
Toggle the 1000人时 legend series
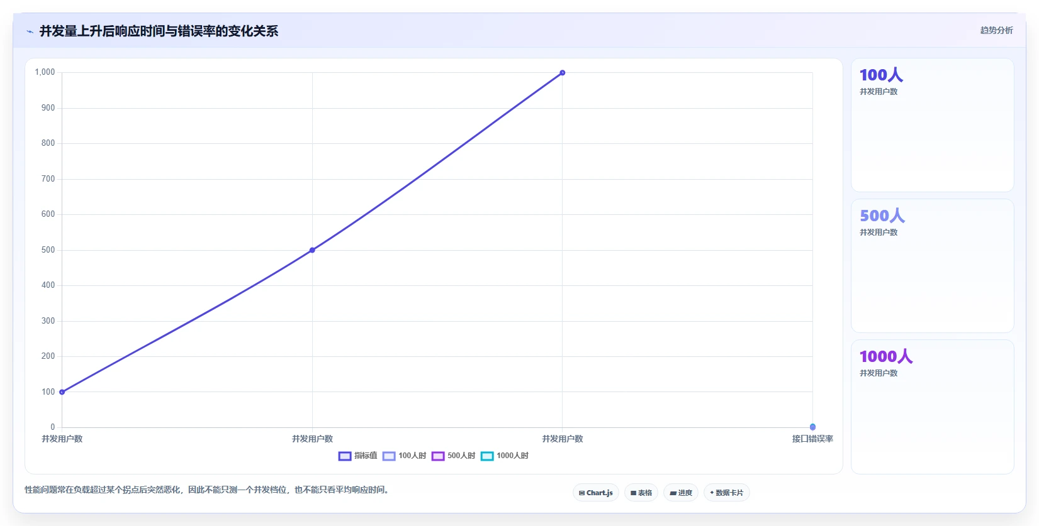[505, 456]
